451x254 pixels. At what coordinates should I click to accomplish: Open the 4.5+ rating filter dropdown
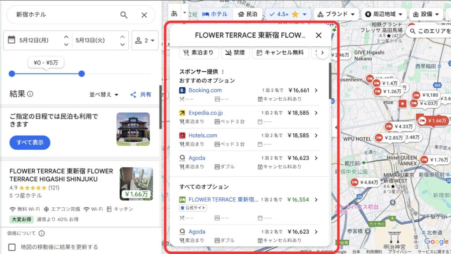pos(288,14)
